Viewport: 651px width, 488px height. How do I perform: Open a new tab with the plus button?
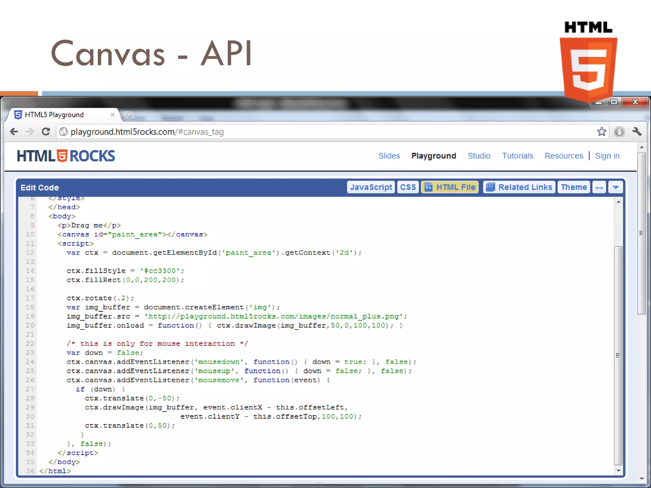129,115
